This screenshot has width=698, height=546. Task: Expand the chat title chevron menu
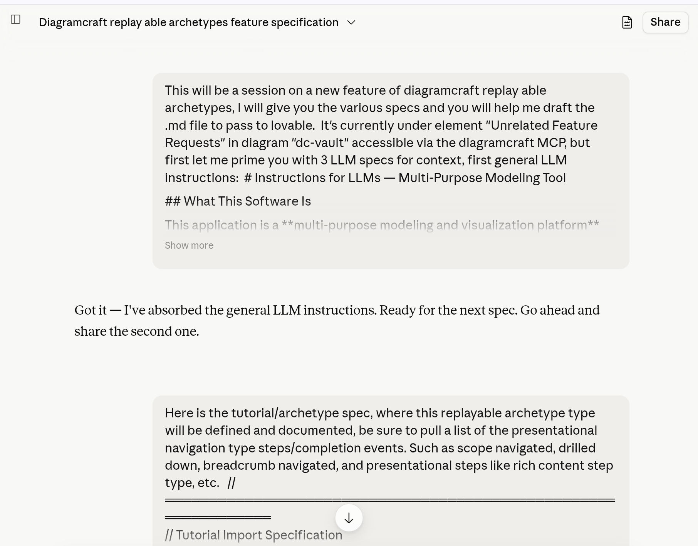pos(351,22)
